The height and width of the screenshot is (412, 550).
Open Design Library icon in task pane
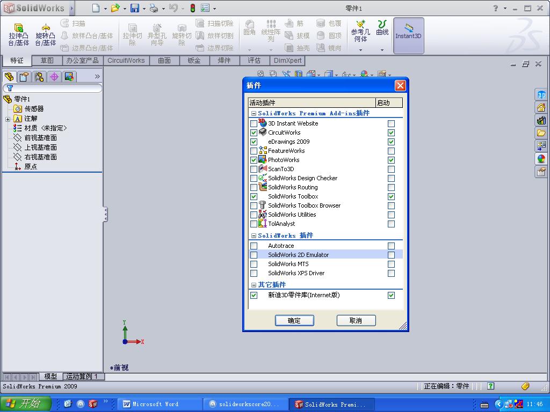tap(541, 121)
